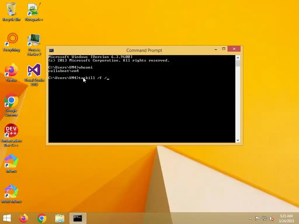The width and height of the screenshot is (299, 224).
Task: Select the Google Chrome desktop shortcut
Action: (11, 105)
